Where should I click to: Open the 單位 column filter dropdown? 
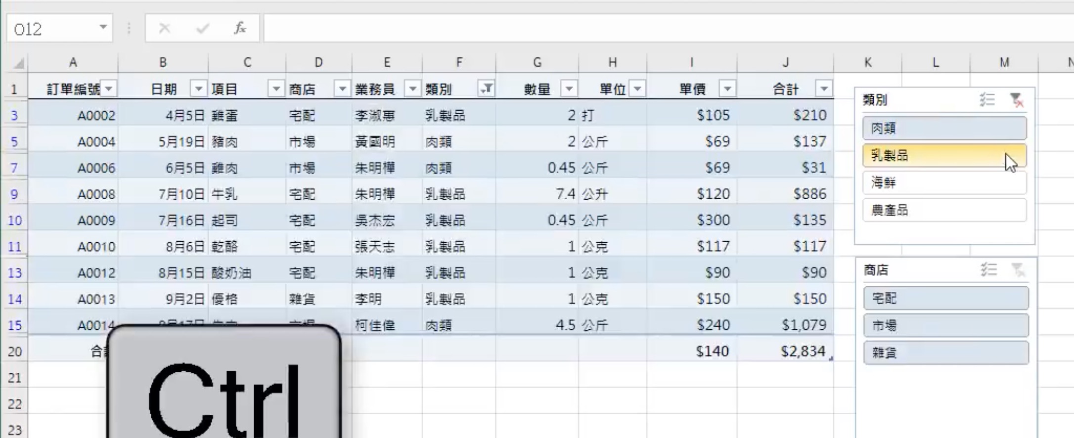[638, 89]
